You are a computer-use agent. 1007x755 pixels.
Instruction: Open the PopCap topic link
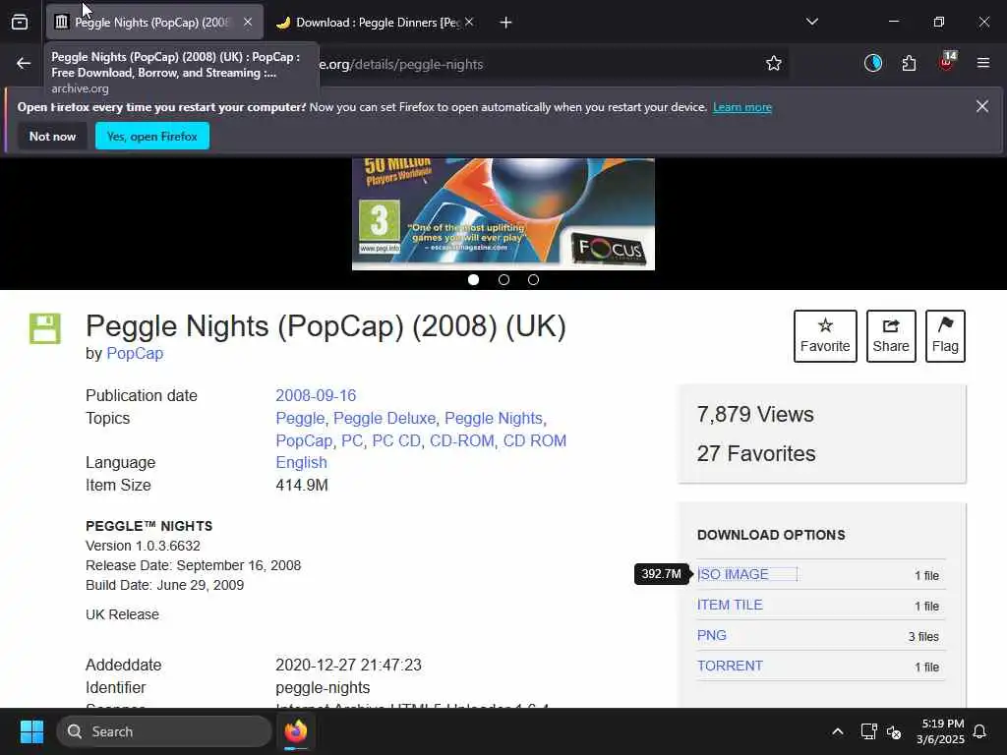point(304,441)
